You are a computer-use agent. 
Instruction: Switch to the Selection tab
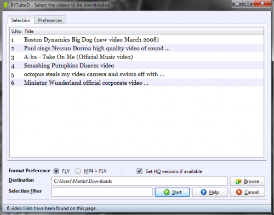click(21, 20)
